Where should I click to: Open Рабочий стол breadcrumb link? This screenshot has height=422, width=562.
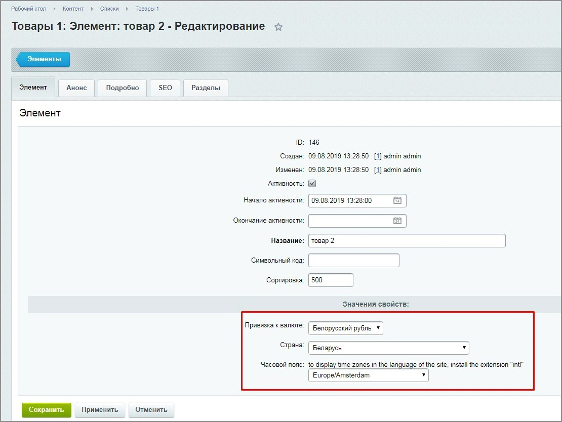[29, 9]
